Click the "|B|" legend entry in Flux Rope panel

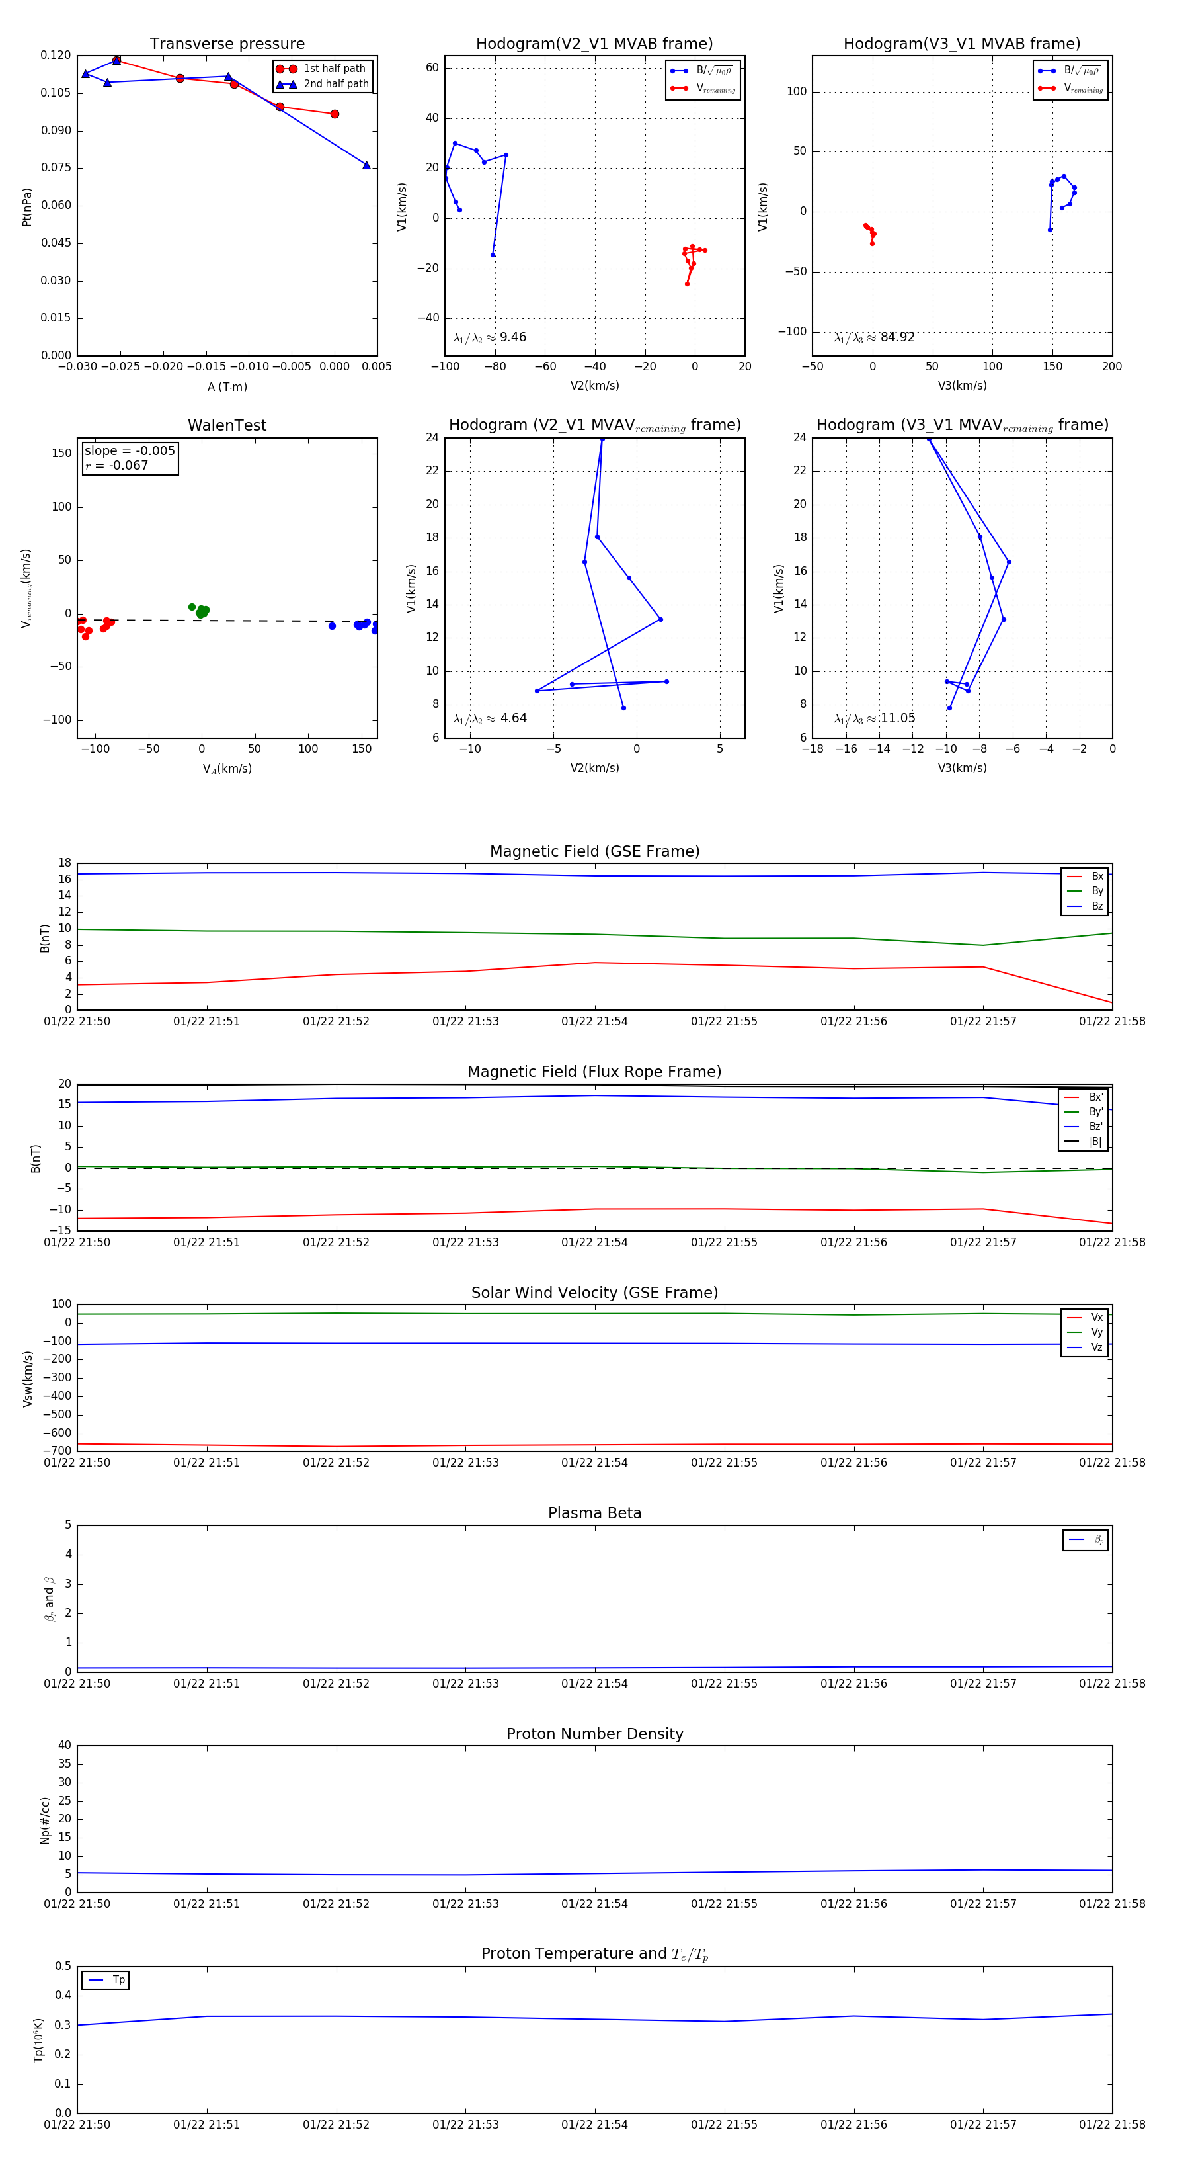(1084, 1142)
